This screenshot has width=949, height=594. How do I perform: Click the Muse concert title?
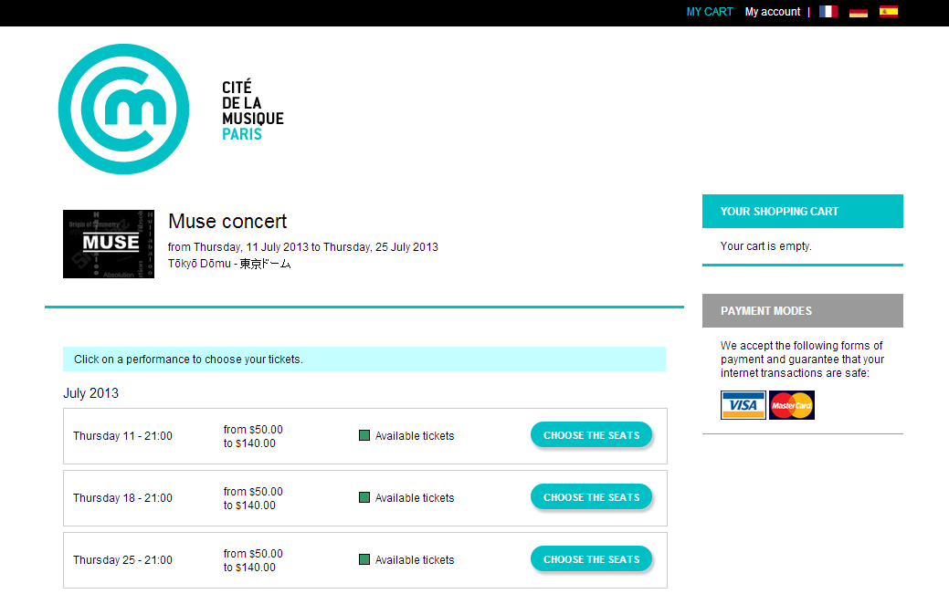(x=227, y=222)
